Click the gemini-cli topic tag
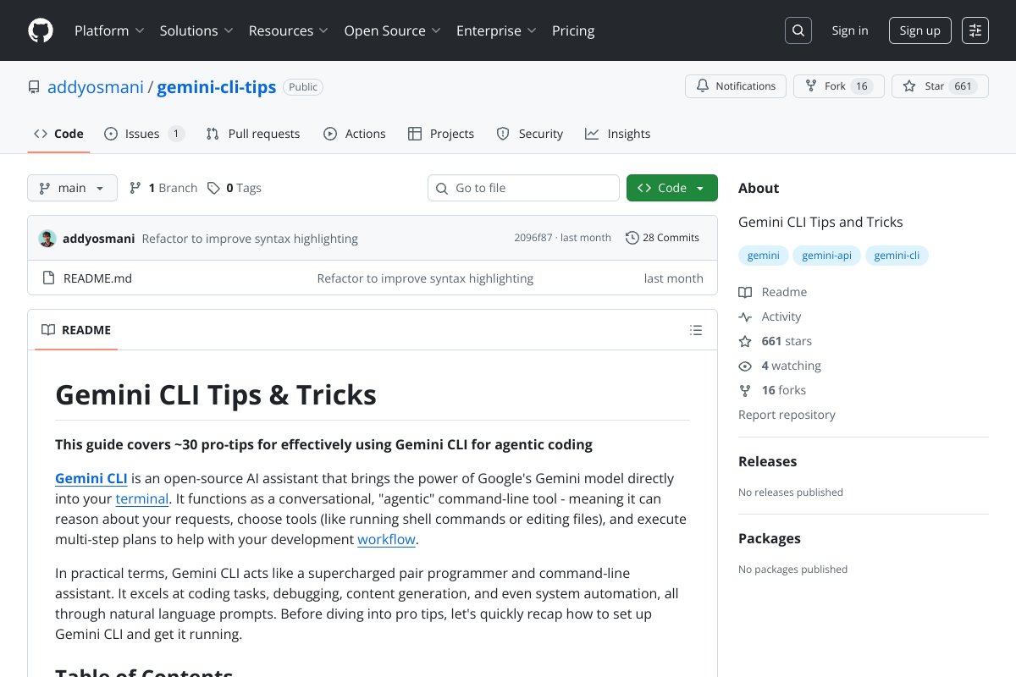This screenshot has width=1016, height=677. pos(897,256)
